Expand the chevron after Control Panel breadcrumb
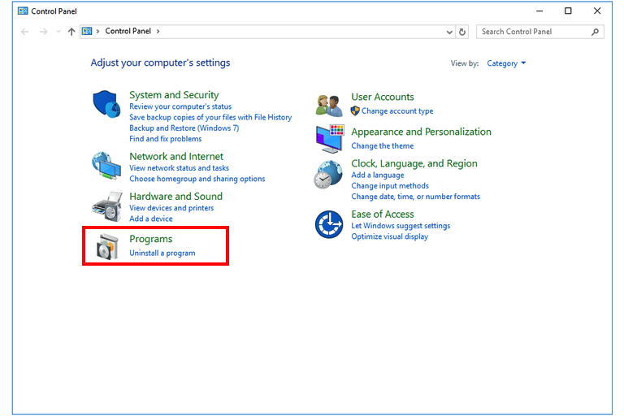This screenshot has height=416, width=624. pos(158,31)
